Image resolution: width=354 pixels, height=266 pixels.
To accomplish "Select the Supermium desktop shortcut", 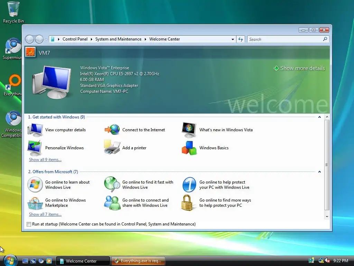I will [x=12, y=49].
